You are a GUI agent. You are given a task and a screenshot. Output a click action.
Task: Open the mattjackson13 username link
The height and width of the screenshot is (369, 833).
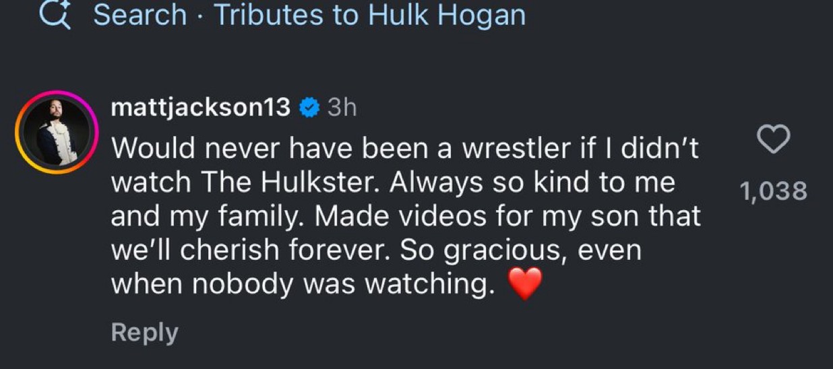[200, 107]
